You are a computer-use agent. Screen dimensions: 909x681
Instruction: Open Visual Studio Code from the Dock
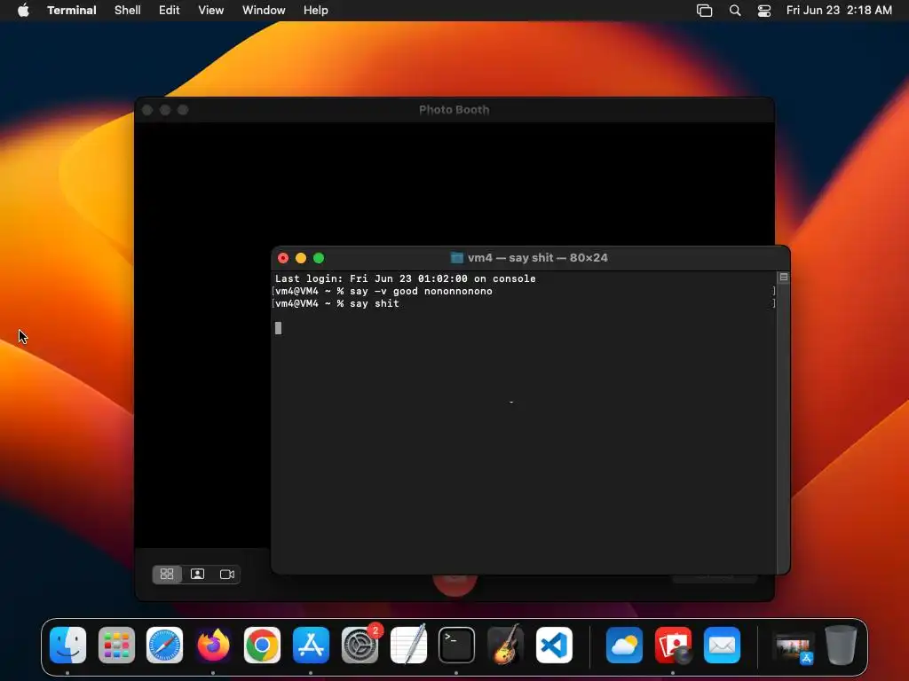[554, 646]
